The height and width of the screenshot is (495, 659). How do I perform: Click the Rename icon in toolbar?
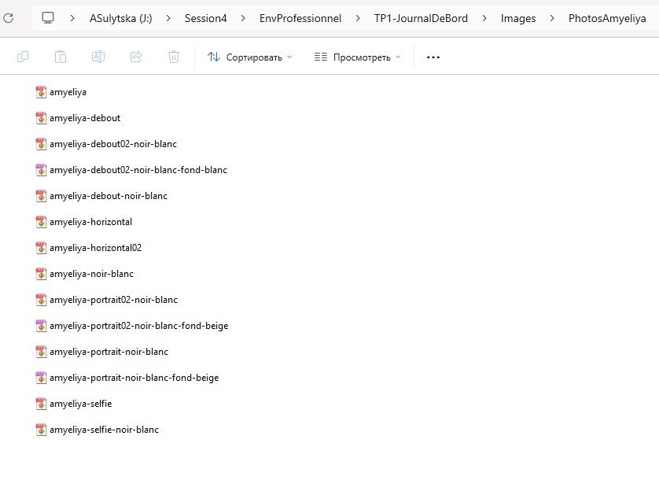pos(98,57)
